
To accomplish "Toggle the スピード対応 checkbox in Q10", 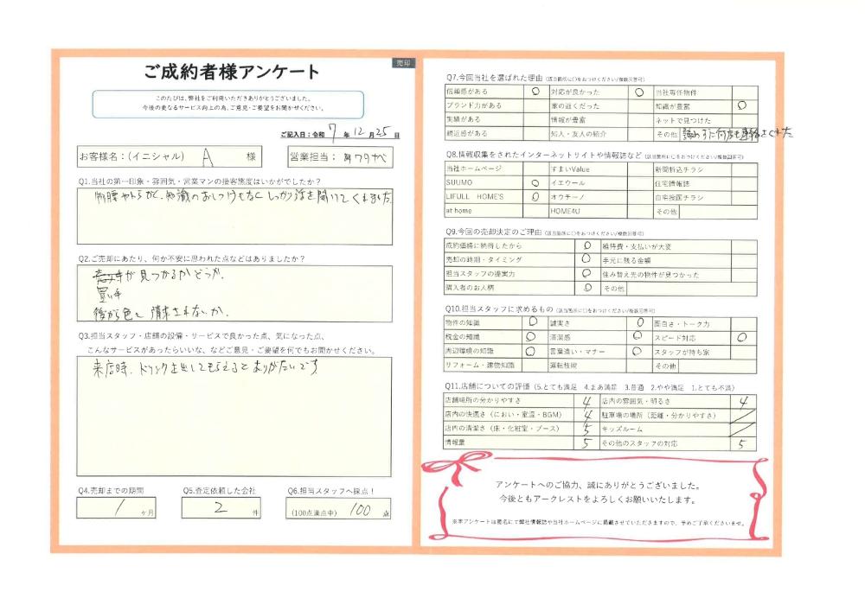I will (x=742, y=338).
